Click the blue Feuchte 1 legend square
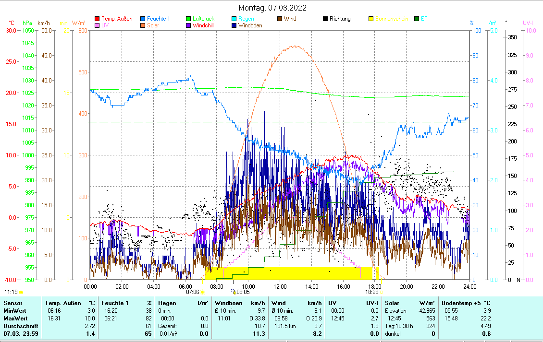This screenshot has width=543, height=342. click(x=143, y=19)
